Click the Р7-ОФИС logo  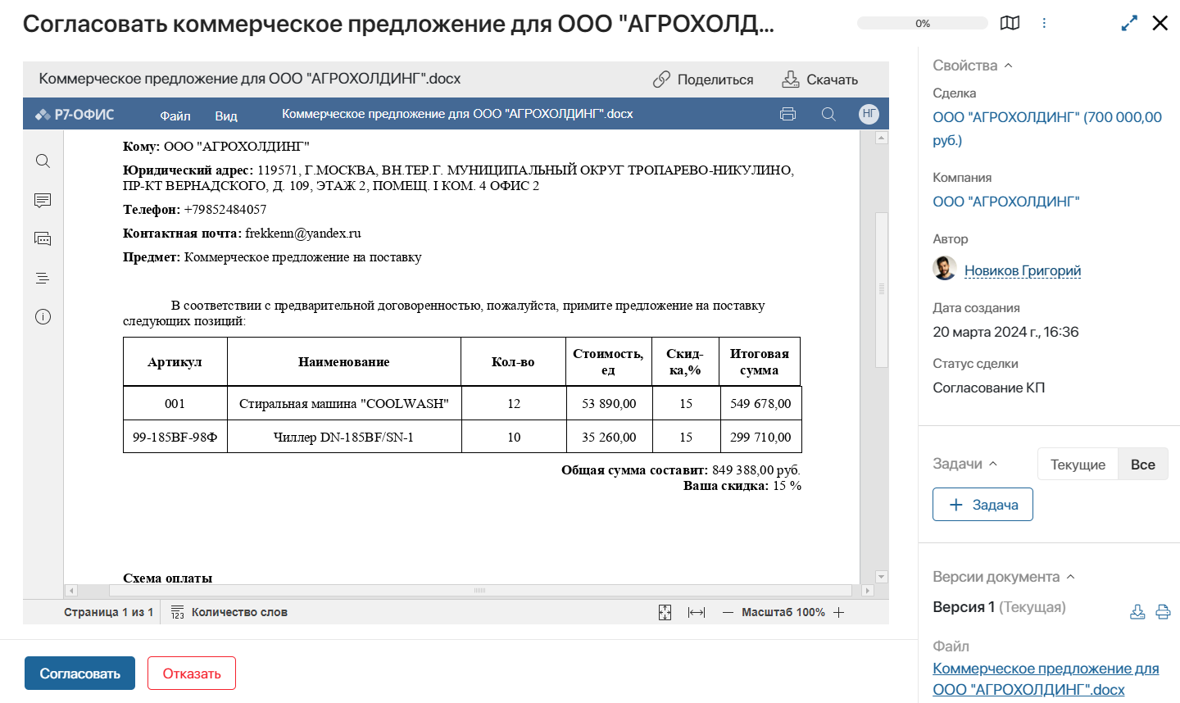click(75, 115)
